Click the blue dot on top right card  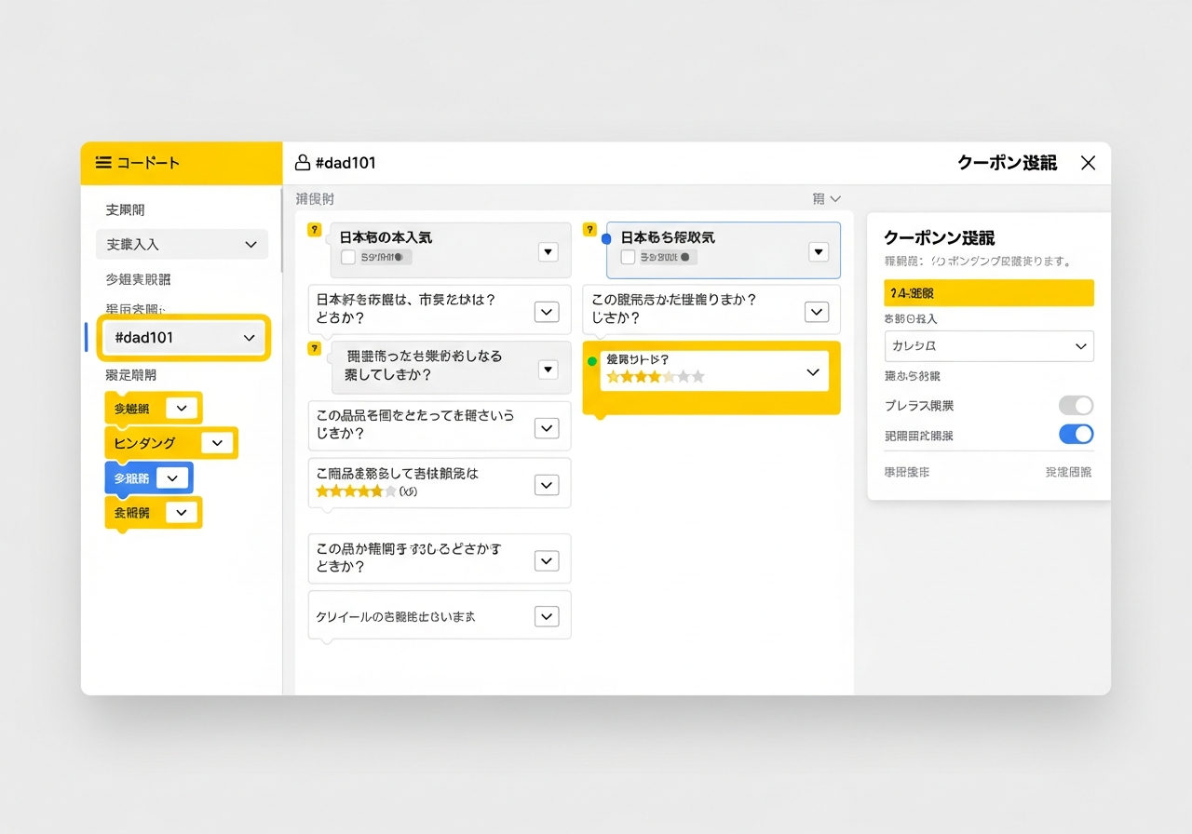[606, 239]
